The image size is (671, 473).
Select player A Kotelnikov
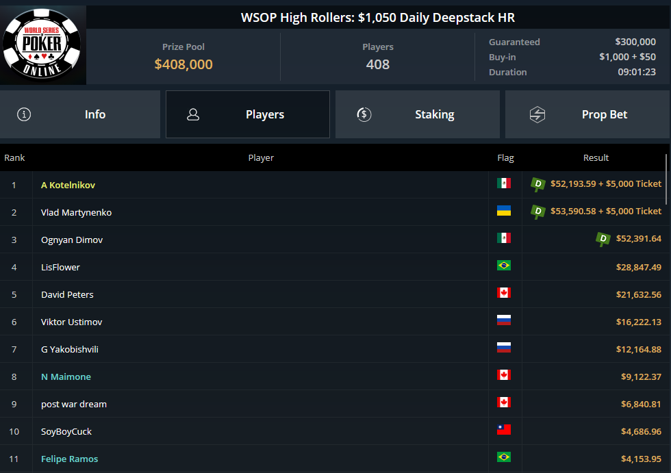[x=68, y=186]
